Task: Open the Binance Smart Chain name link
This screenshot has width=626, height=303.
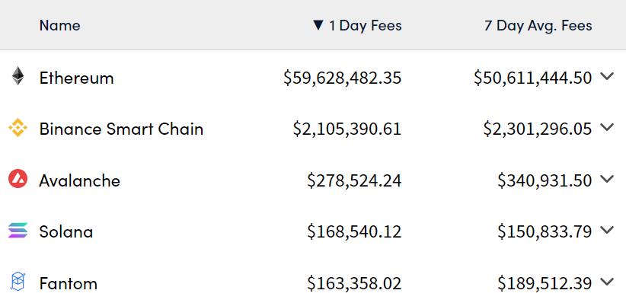Action: 121,129
